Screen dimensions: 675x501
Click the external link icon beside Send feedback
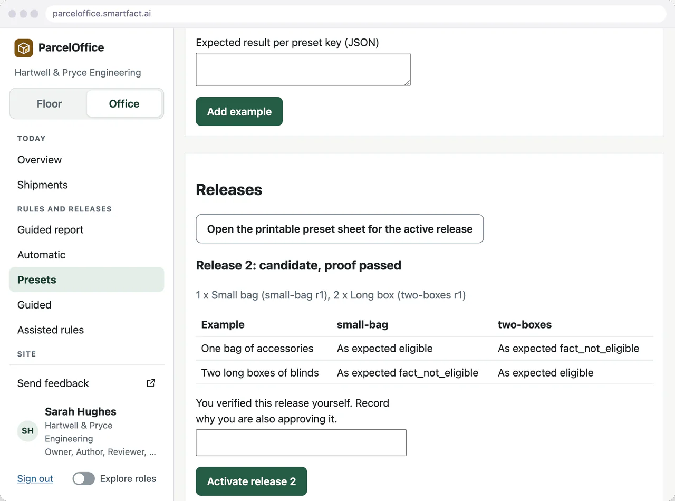click(151, 383)
